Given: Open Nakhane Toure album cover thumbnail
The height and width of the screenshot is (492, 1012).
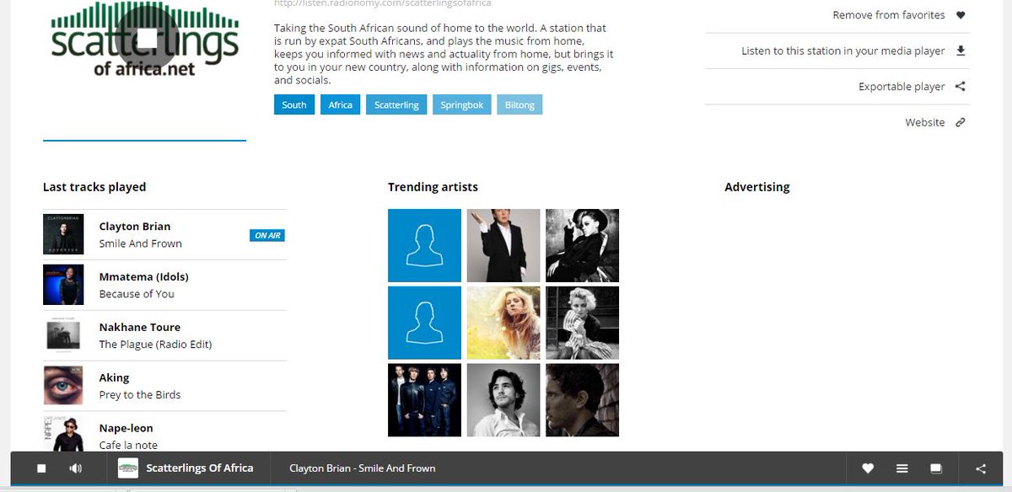Looking at the screenshot, I should click(x=63, y=335).
